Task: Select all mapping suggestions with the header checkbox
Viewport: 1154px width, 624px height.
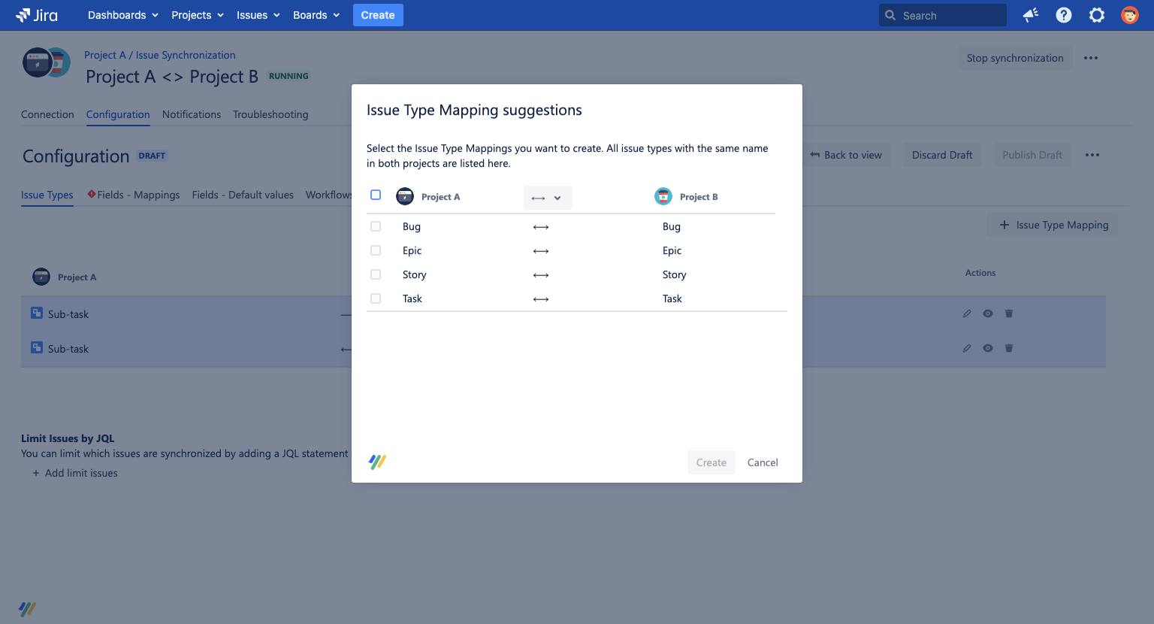Action: click(376, 194)
